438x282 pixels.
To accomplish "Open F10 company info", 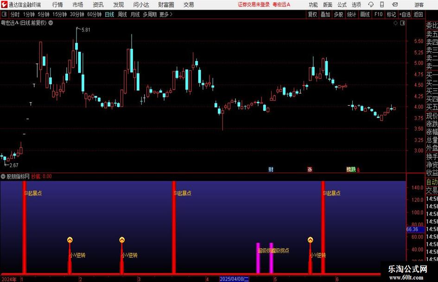I will point(378,14).
